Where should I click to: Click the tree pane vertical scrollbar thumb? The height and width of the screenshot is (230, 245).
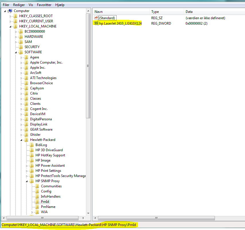tap(88, 66)
